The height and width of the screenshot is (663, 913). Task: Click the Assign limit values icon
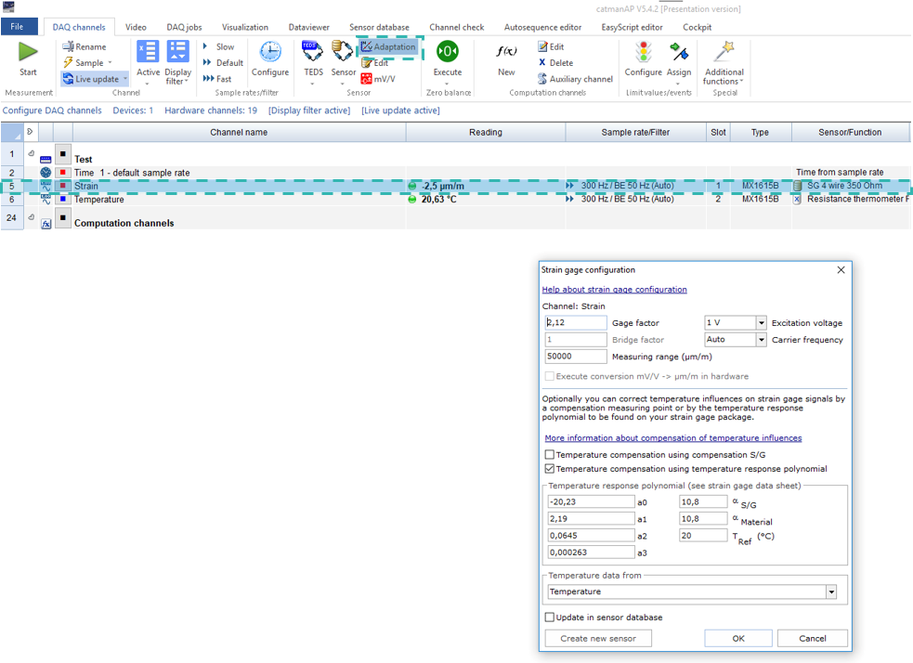[679, 51]
